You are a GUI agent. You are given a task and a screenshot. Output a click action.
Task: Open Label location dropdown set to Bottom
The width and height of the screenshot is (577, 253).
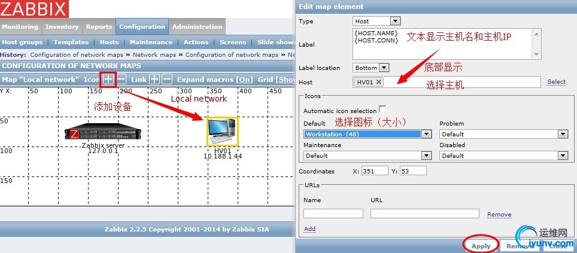pyautogui.click(x=371, y=68)
